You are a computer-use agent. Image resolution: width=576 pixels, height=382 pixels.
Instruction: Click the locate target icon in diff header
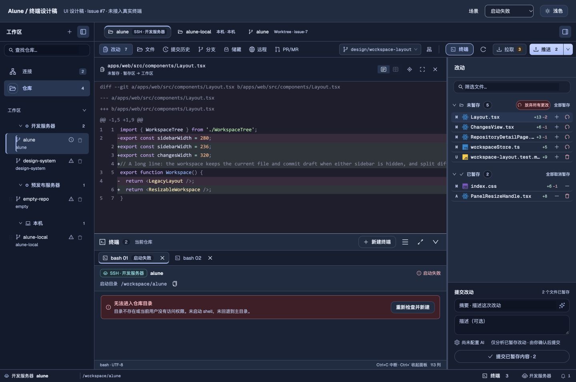pos(410,70)
